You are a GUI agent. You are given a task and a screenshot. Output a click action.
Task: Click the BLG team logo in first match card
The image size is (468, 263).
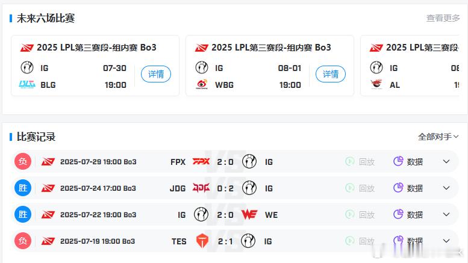pos(27,85)
